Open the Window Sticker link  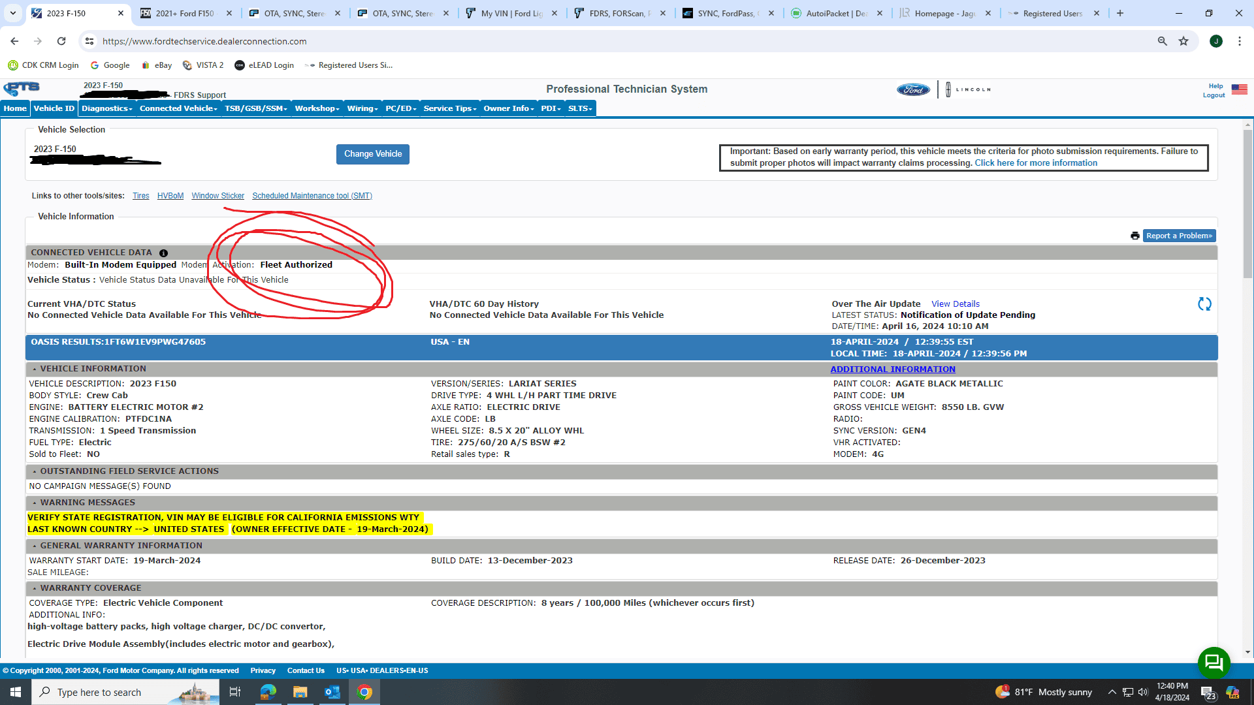[x=217, y=196]
